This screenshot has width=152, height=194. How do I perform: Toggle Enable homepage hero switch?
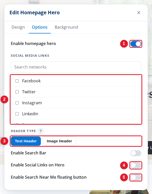[x=136, y=44]
